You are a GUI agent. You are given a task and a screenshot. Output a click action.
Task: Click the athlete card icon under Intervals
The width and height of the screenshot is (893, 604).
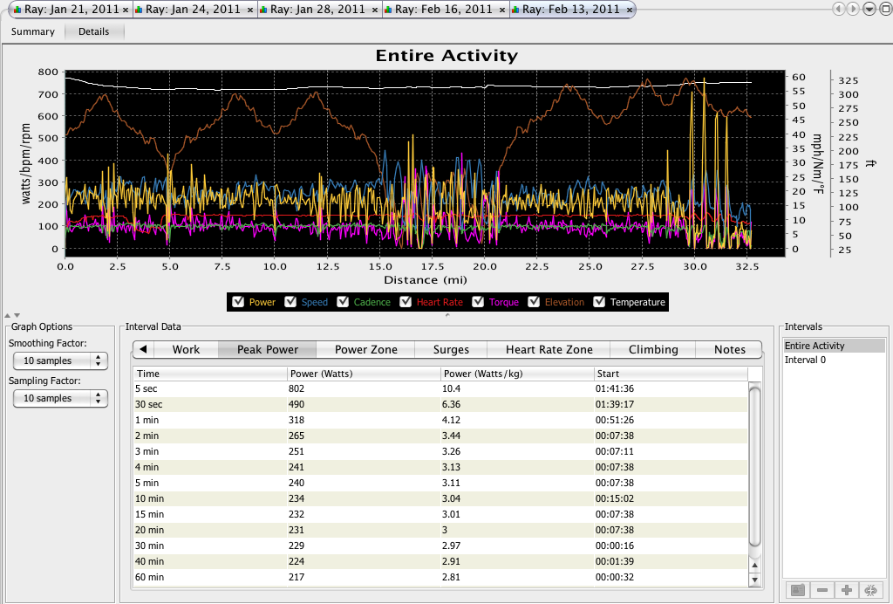click(x=798, y=590)
